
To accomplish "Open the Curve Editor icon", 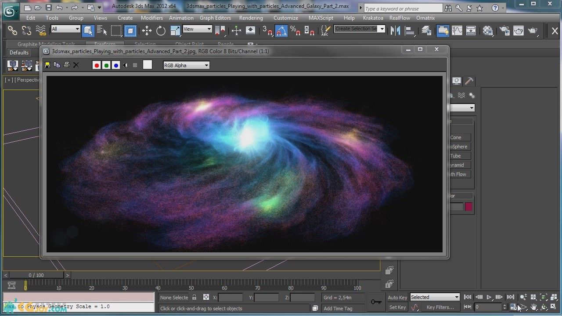I will pyautogui.click(x=457, y=30).
